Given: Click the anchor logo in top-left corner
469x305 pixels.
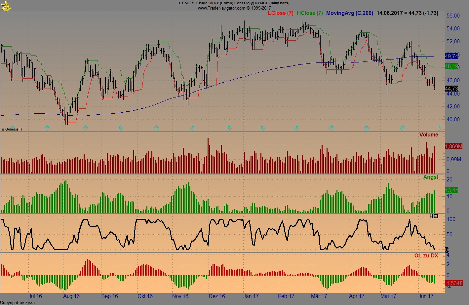Looking at the screenshot, I should [6, 6].
